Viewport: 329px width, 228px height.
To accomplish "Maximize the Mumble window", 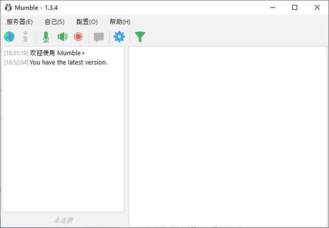I will tap(294, 7).
